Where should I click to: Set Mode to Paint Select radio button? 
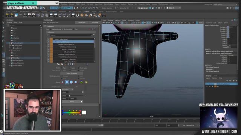coord(78,68)
